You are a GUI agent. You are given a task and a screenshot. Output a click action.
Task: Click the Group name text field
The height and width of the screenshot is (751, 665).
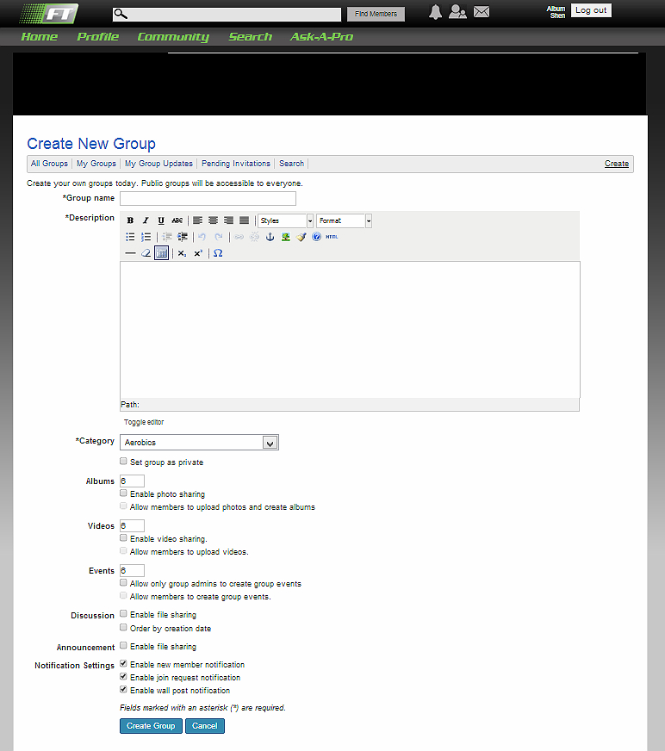[208, 199]
